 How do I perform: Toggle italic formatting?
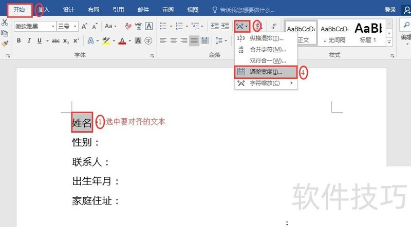(29, 40)
